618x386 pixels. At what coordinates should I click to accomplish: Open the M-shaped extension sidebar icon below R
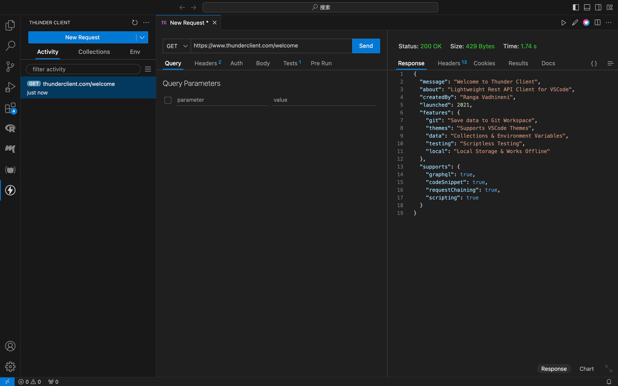coord(10,149)
